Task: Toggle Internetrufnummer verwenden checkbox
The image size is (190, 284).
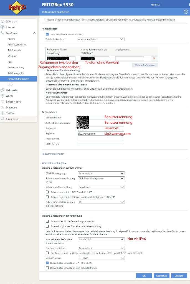Action: (47, 34)
